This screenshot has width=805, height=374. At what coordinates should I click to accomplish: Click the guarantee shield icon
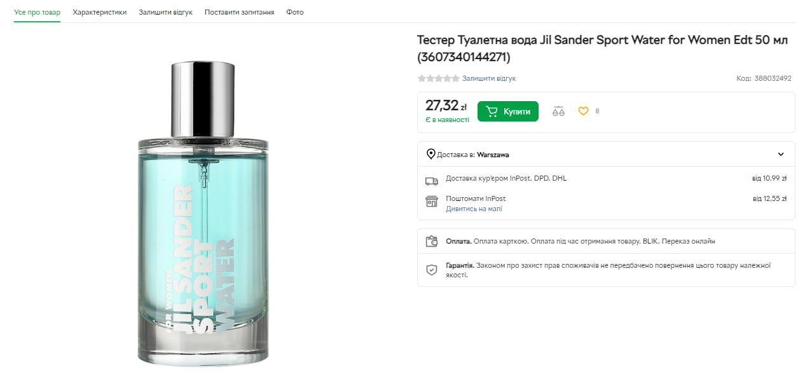pyautogui.click(x=432, y=270)
